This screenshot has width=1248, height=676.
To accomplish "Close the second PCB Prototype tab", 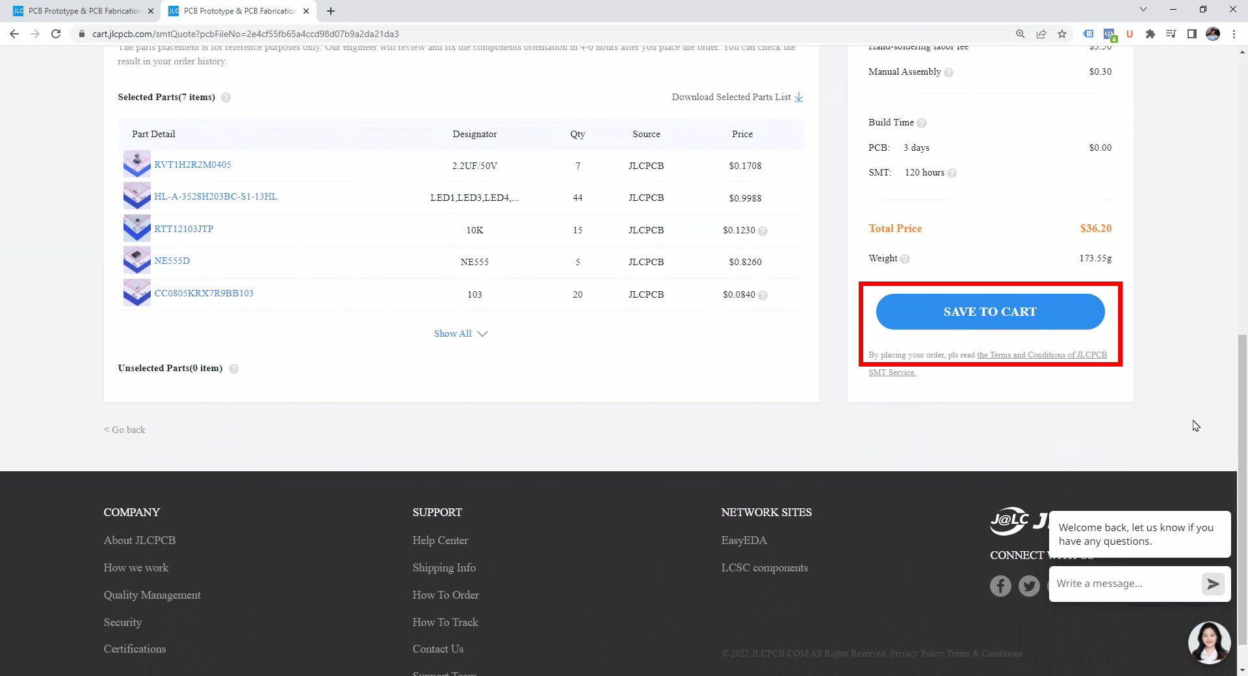I will (x=306, y=11).
